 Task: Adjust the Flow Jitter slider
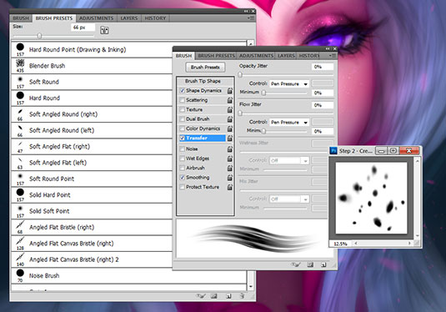click(240, 113)
